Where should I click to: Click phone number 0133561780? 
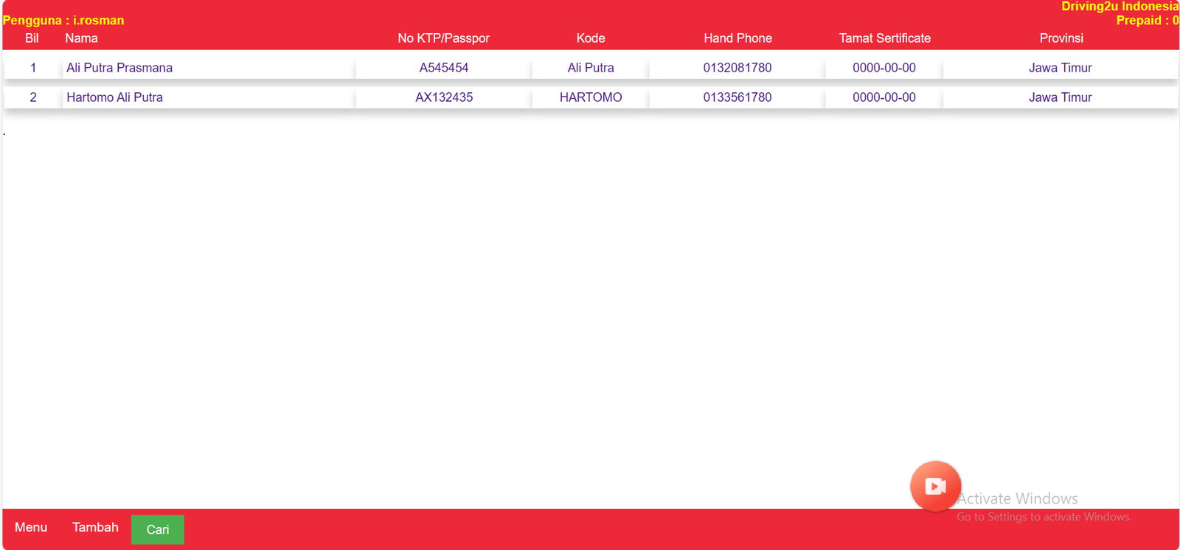[737, 97]
